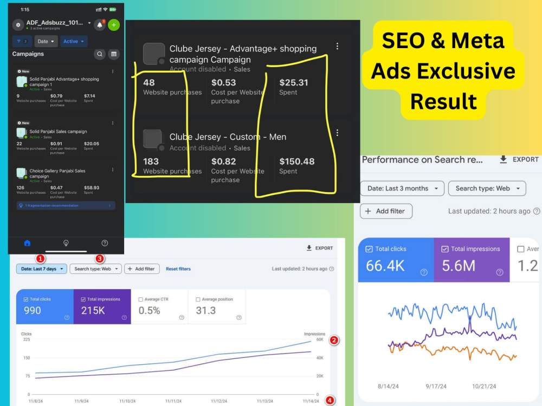The width and height of the screenshot is (542, 406).
Task: Select the $25.31 Spent value
Action: click(293, 82)
